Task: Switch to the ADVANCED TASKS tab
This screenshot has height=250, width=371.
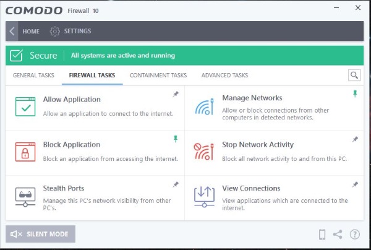Action: coord(224,75)
